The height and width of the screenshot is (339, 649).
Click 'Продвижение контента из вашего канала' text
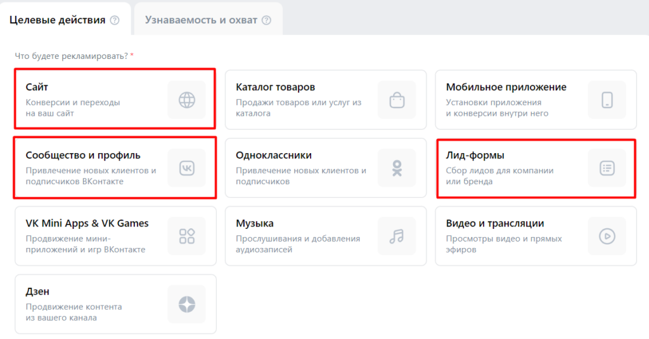pyautogui.click(x=74, y=312)
